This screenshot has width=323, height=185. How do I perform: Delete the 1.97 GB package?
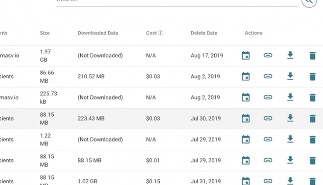pyautogui.click(x=313, y=55)
